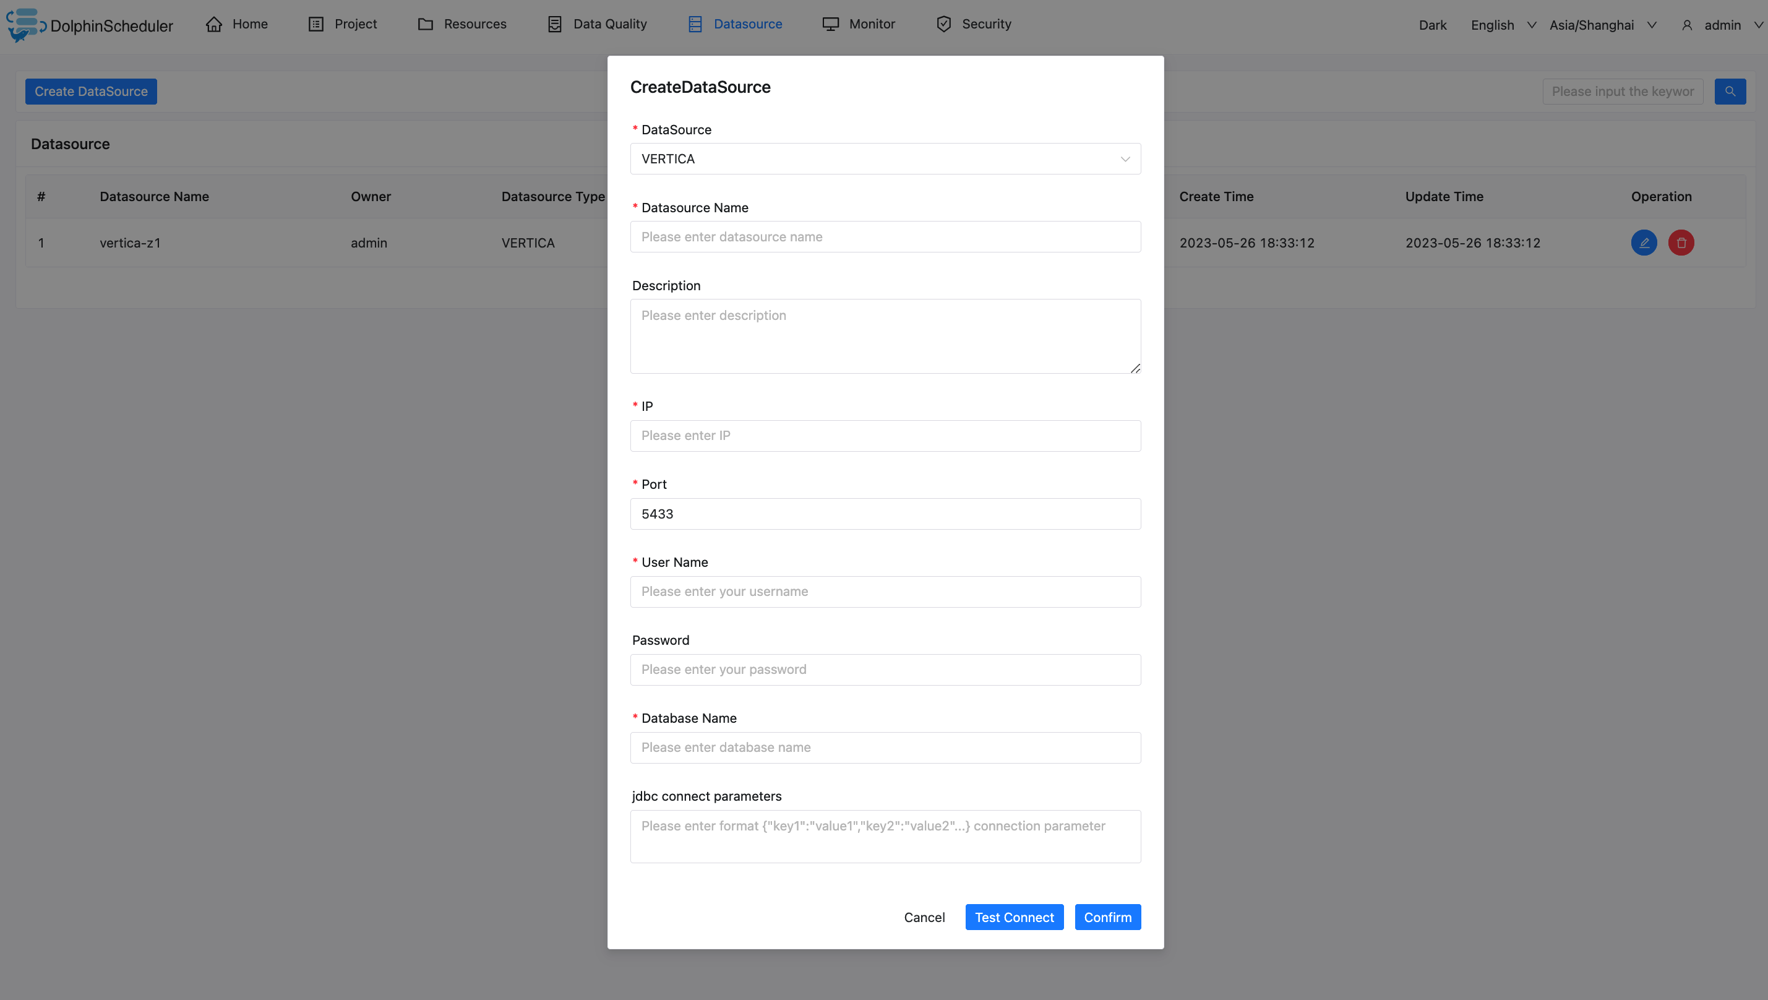The width and height of the screenshot is (1768, 1000).
Task: Click the red trash delete icon
Action: pos(1681,243)
